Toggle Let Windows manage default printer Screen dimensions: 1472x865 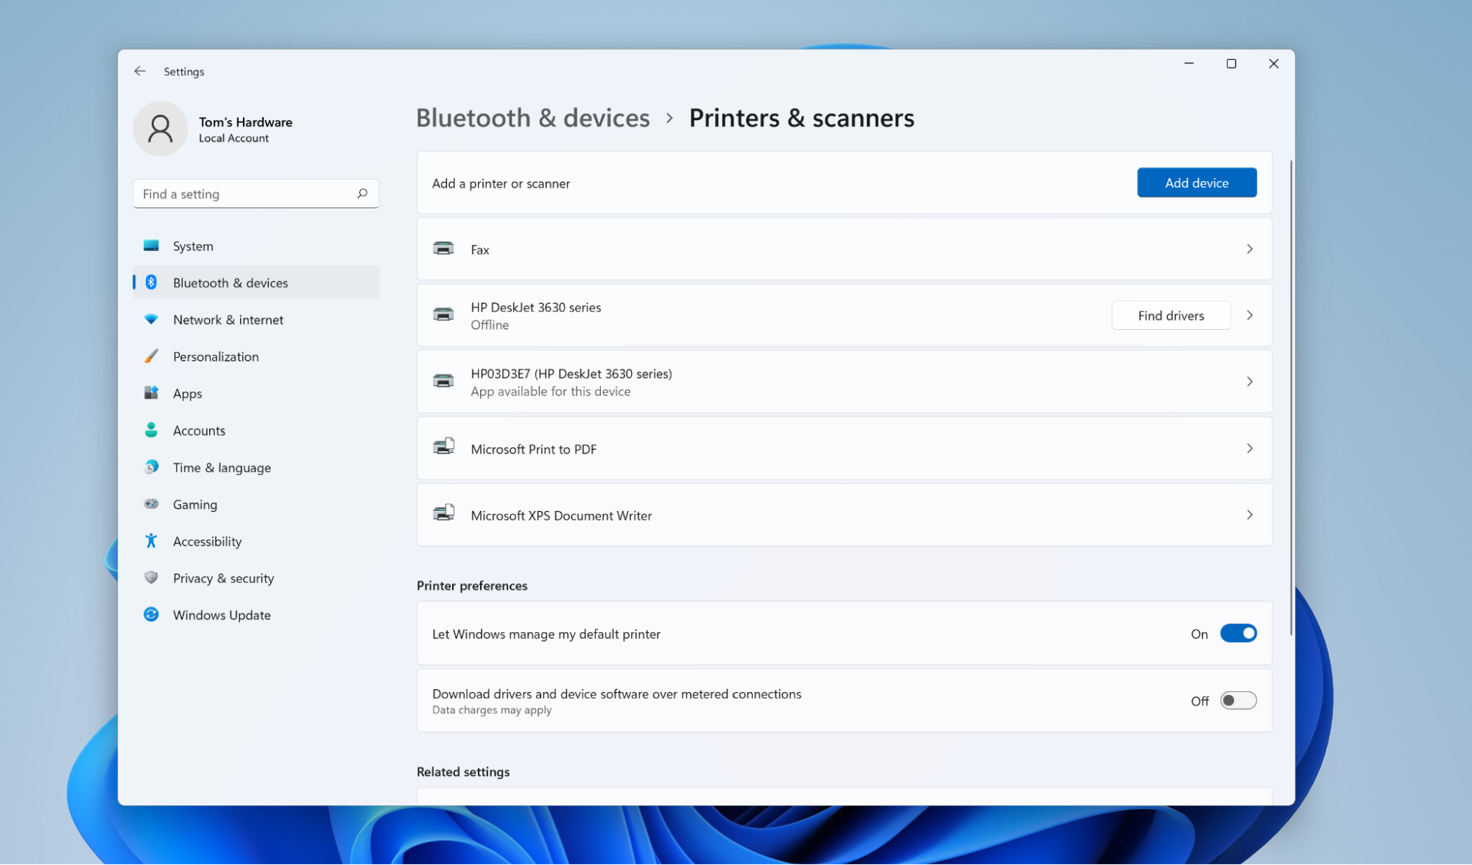tap(1237, 633)
